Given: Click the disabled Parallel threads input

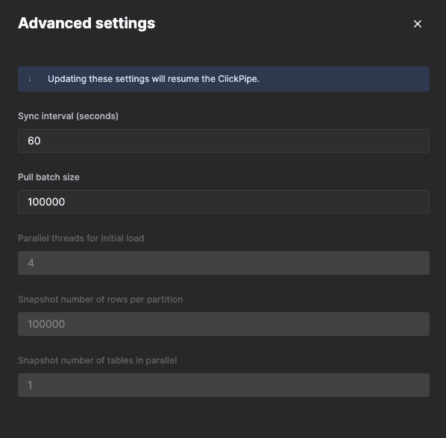Looking at the screenshot, I should 224,263.
